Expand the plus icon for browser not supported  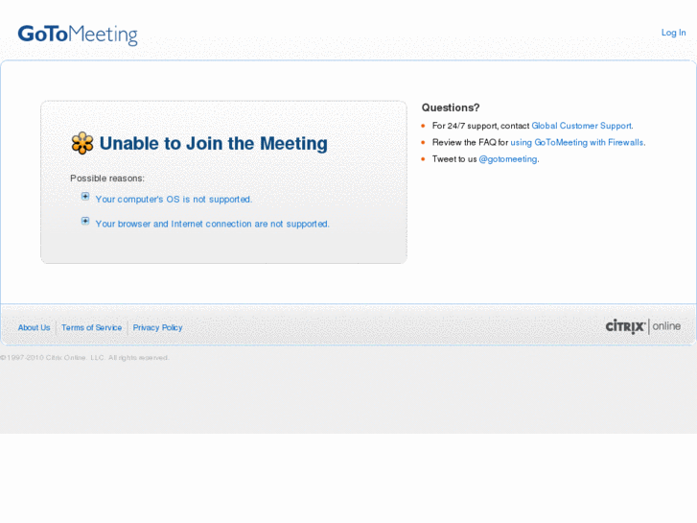coord(85,221)
